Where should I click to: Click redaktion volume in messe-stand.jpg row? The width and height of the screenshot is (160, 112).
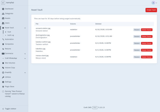click(x=74, y=57)
